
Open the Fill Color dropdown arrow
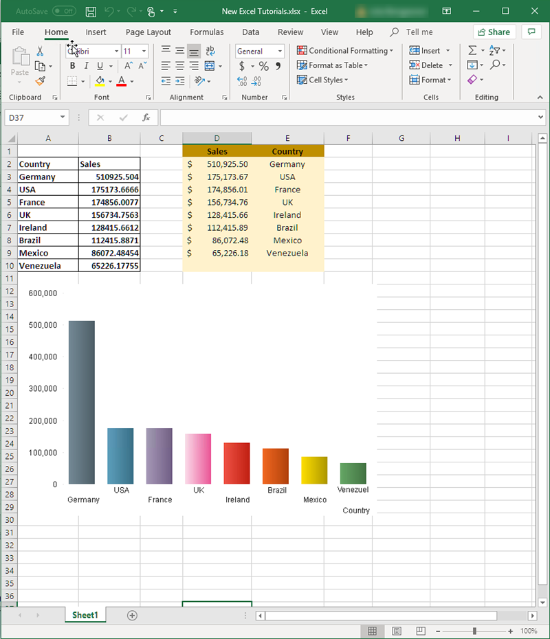pos(109,81)
